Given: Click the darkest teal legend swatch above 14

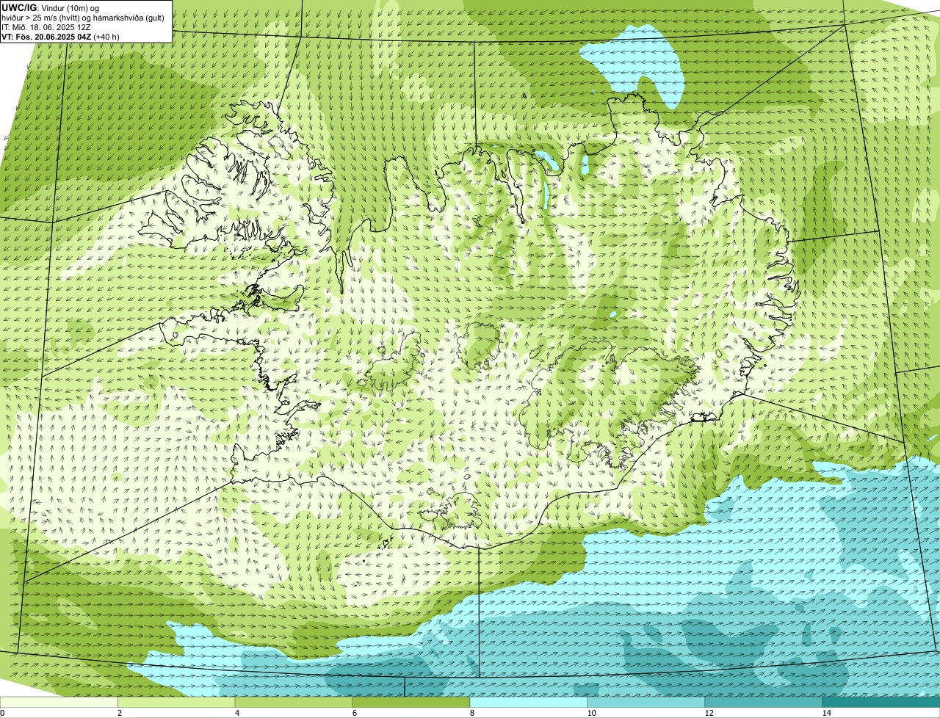Looking at the screenshot, I should click(881, 703).
